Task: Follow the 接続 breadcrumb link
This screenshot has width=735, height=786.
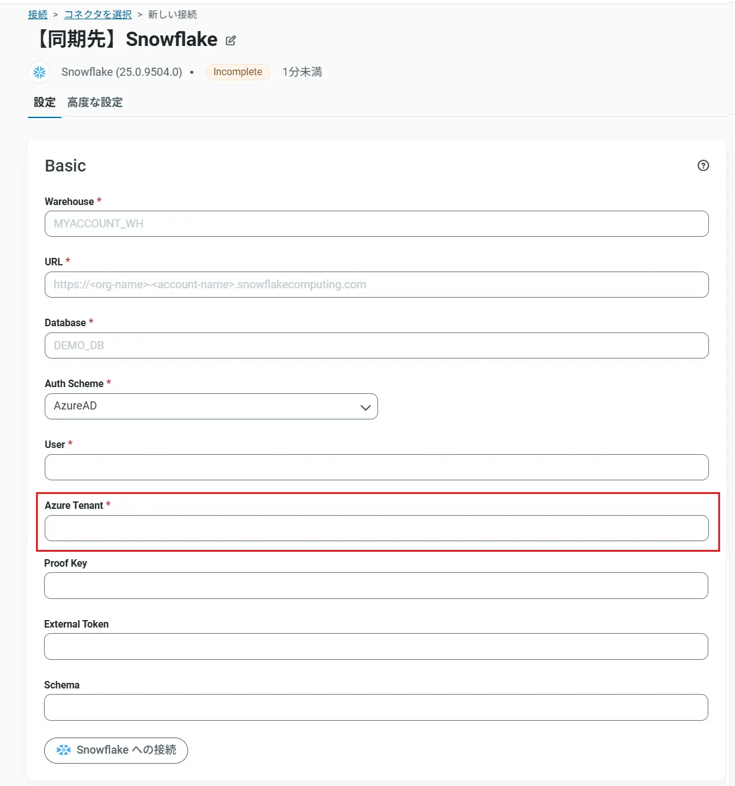Action: click(x=37, y=14)
